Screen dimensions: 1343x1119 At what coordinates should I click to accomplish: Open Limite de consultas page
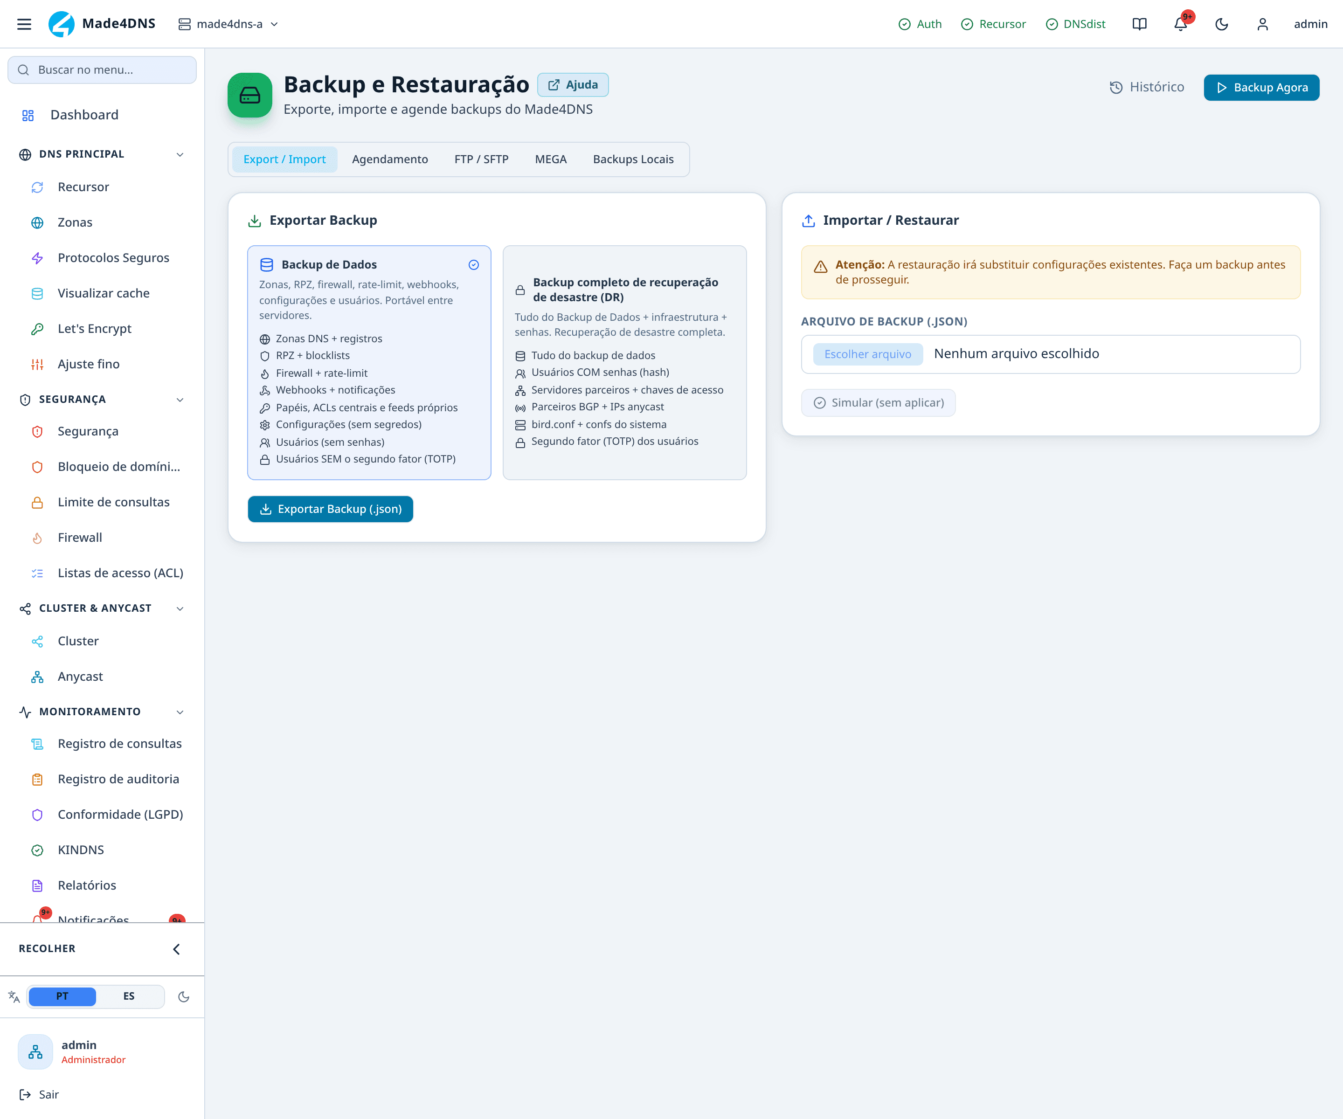102,503
